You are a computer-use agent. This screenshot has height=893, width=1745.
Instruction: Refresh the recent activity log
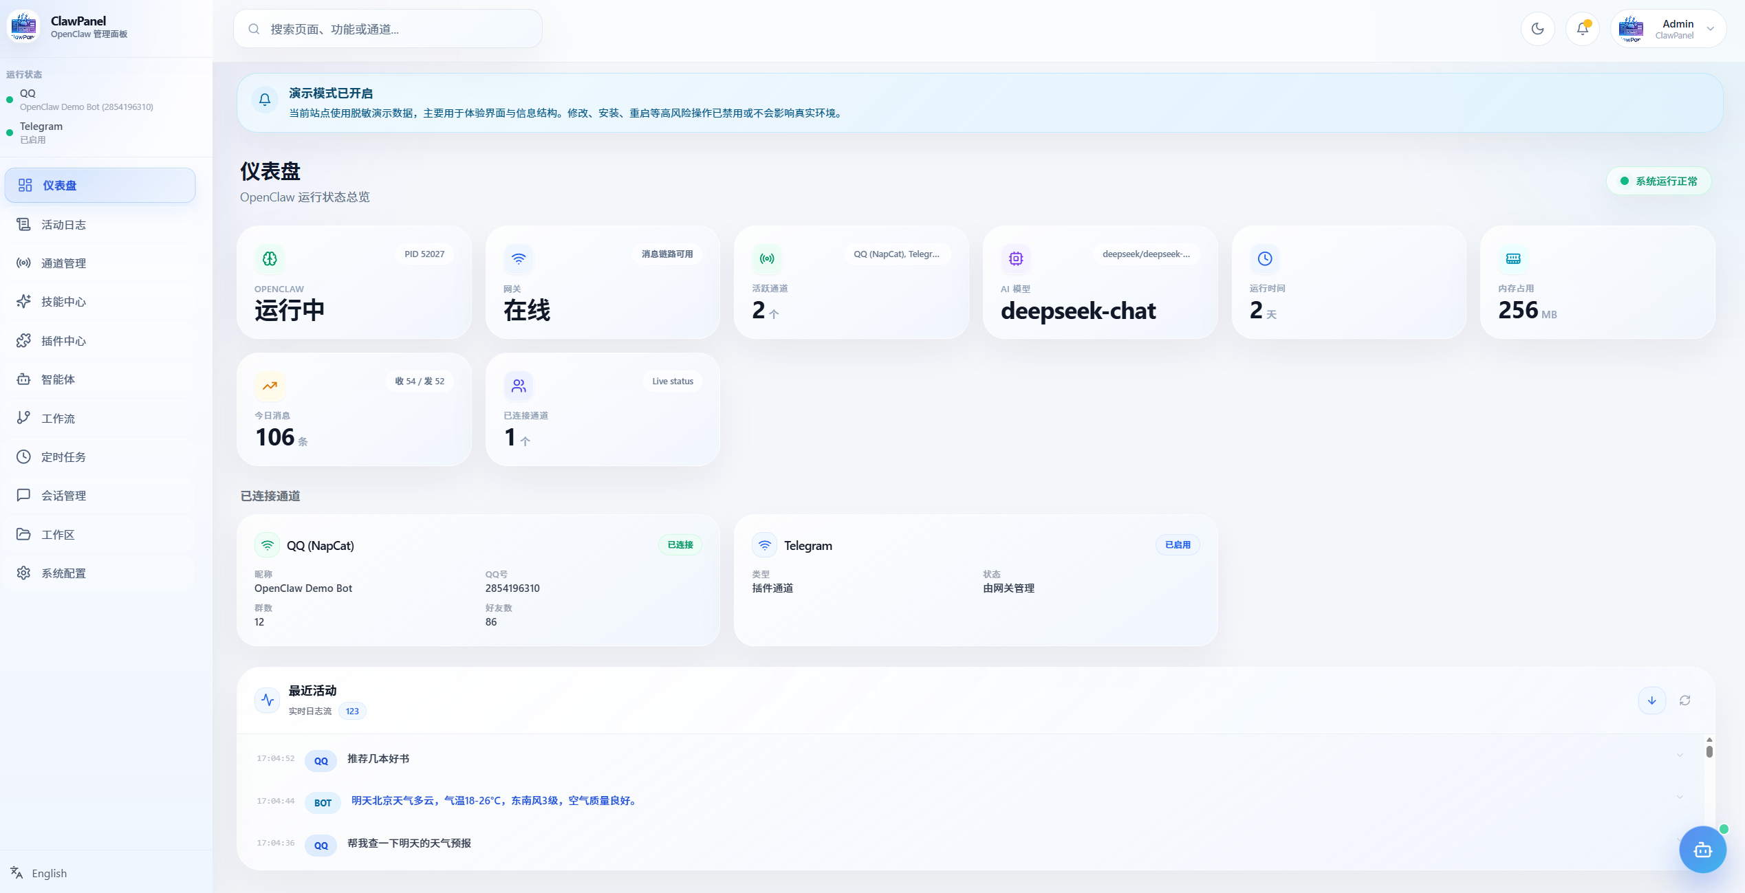pos(1684,701)
